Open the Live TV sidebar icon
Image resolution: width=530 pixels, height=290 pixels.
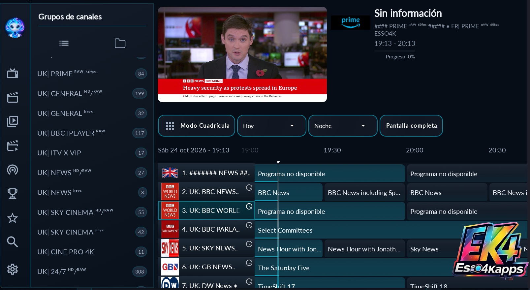point(13,73)
